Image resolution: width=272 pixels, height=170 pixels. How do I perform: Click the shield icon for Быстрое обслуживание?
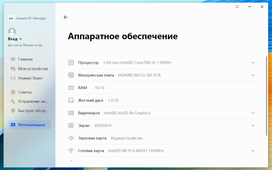(x=13, y=111)
